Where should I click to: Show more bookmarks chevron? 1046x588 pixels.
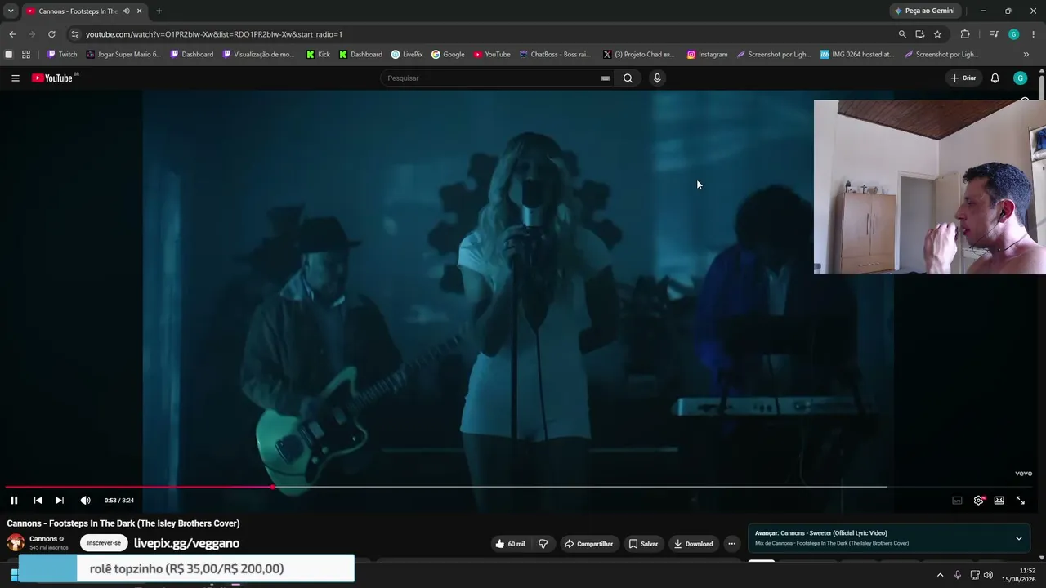pos(1026,55)
